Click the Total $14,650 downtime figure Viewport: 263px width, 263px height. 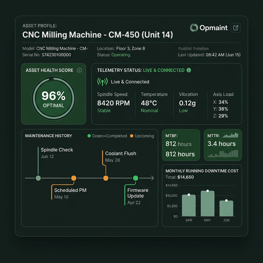[180, 177]
